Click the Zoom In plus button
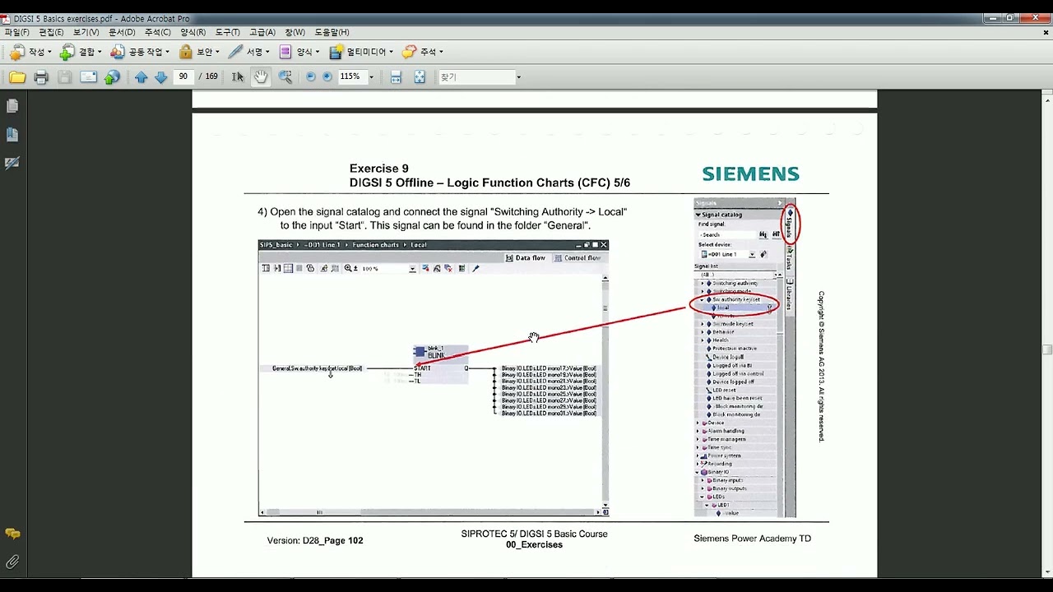 pos(327,76)
